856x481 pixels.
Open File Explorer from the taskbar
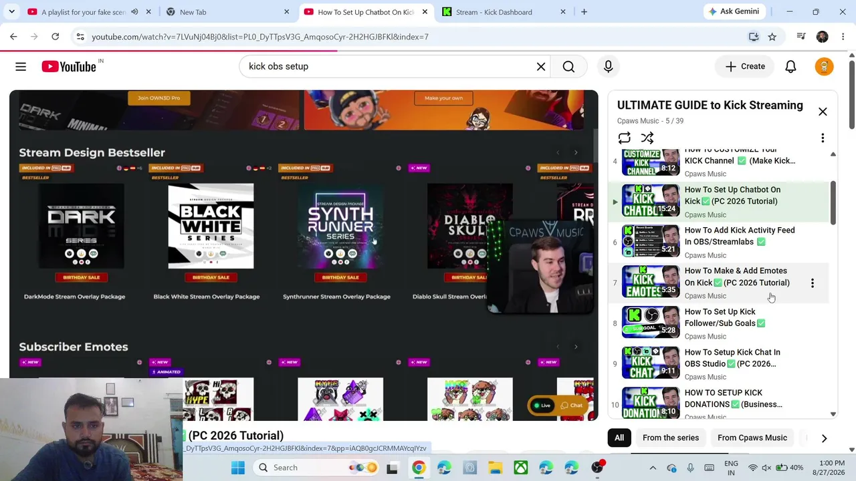(495, 468)
